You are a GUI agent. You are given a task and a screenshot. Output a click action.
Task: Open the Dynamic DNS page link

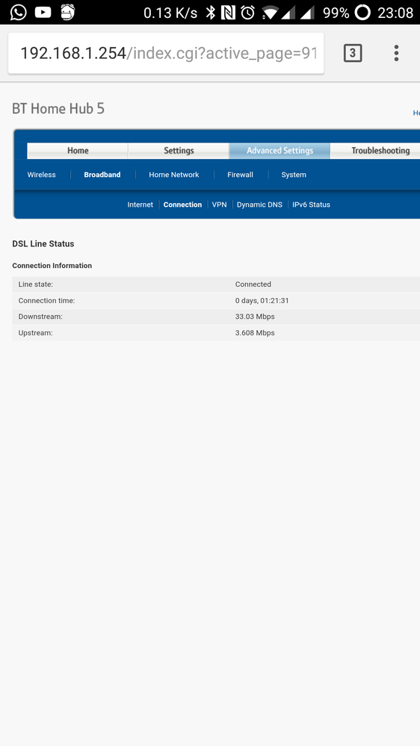[259, 205]
